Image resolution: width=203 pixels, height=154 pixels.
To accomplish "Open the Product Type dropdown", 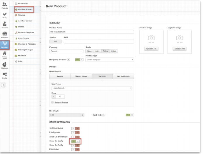I will coord(110,60).
